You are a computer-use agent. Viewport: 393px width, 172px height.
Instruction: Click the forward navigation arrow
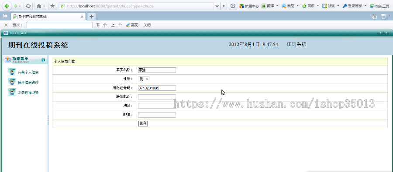[15, 6]
